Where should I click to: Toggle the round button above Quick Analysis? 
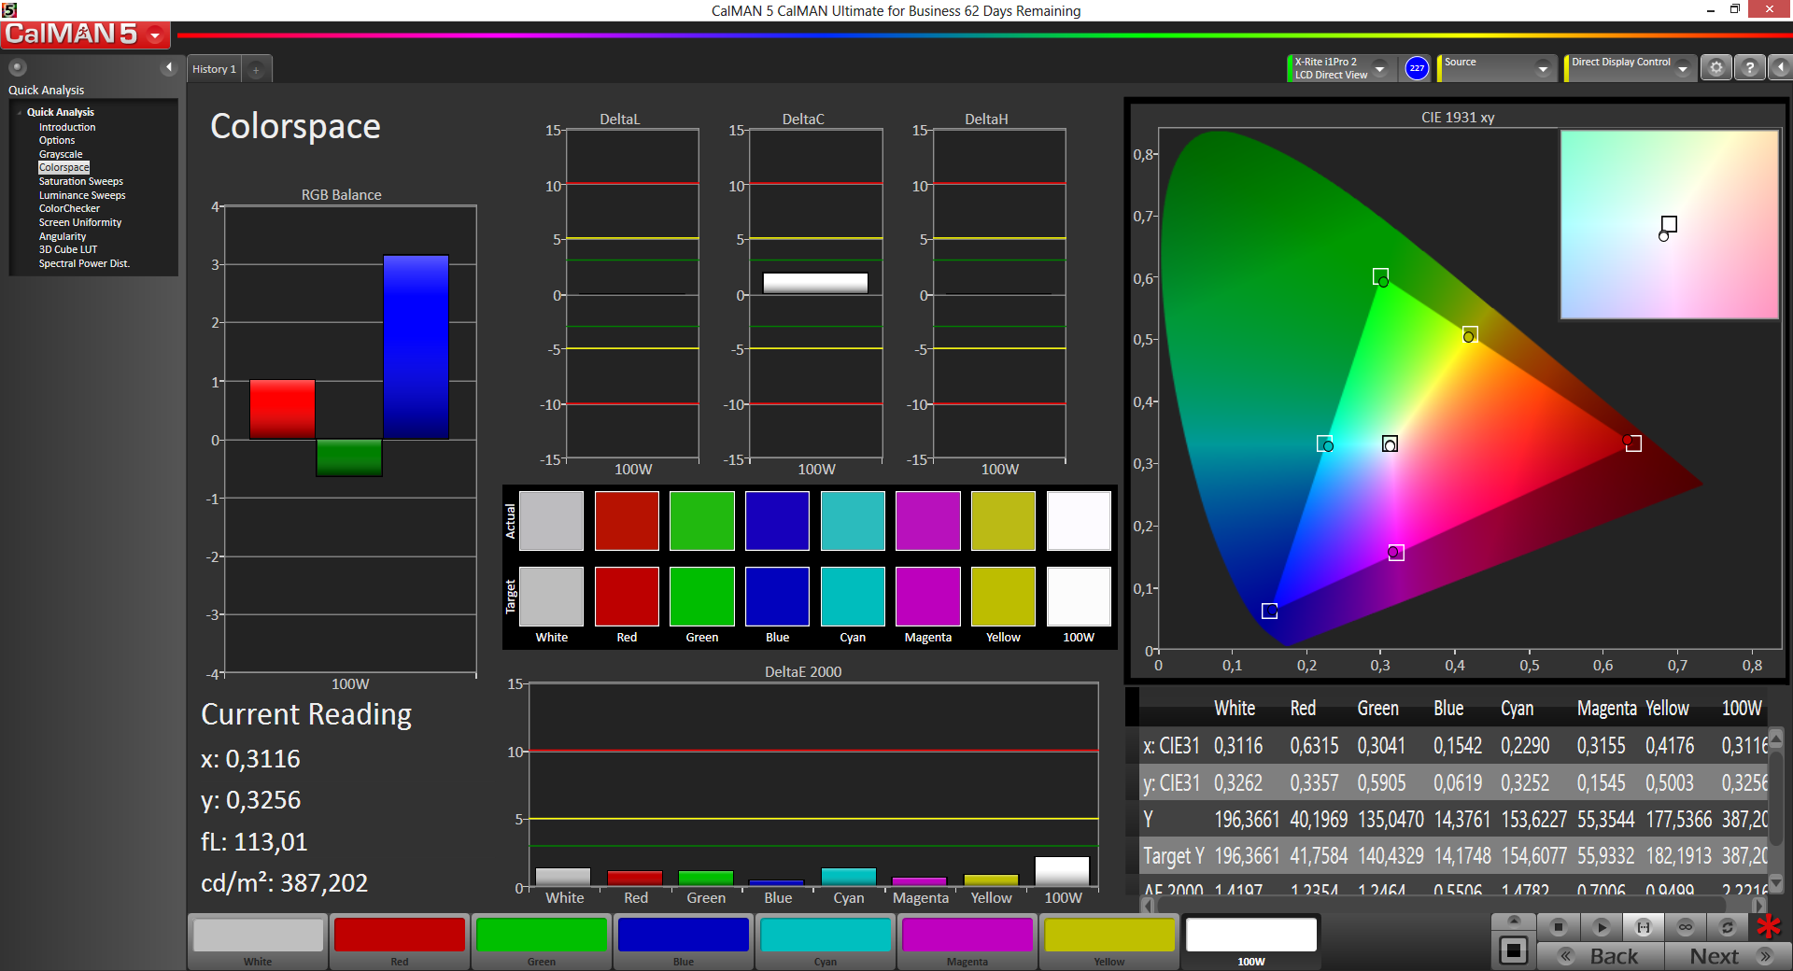18,67
